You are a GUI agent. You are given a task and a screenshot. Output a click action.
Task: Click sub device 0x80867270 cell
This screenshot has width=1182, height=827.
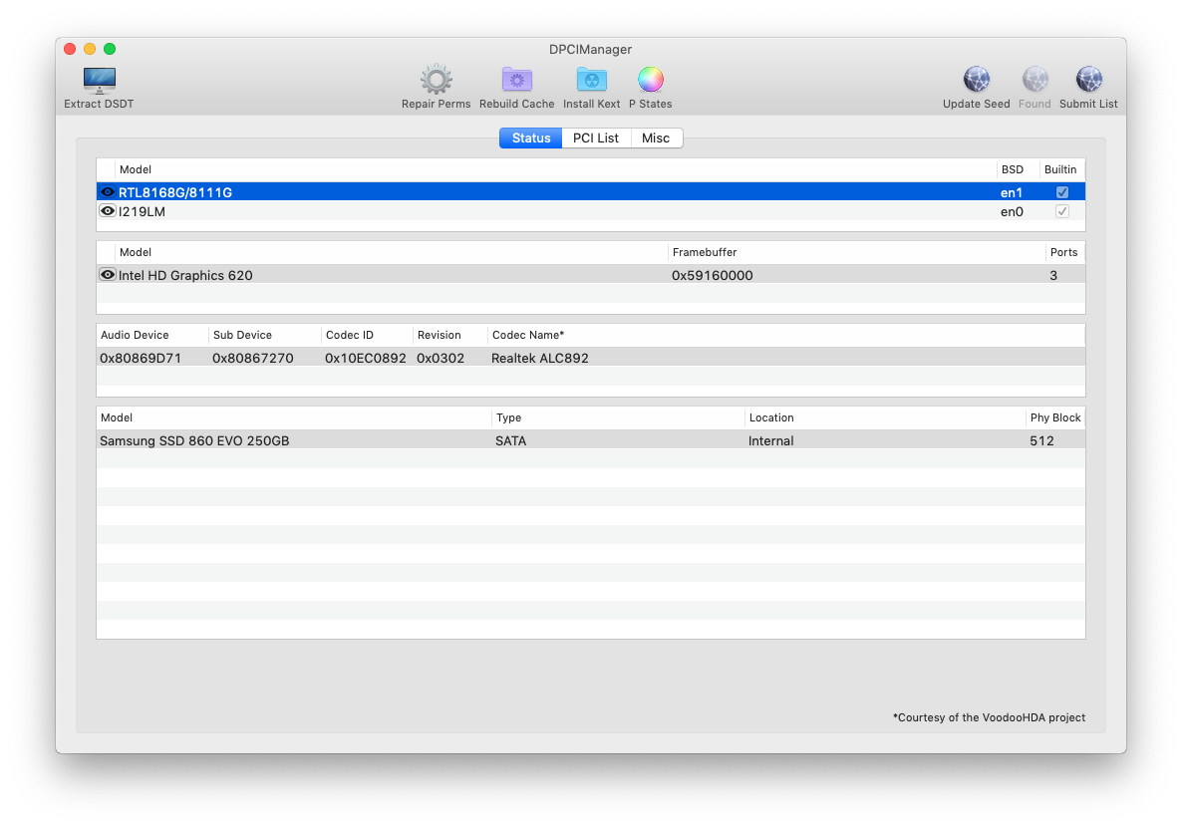[252, 358]
